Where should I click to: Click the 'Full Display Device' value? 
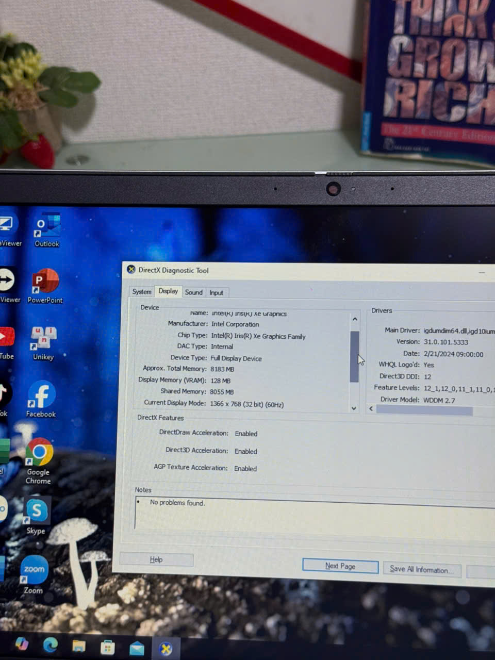click(x=236, y=358)
